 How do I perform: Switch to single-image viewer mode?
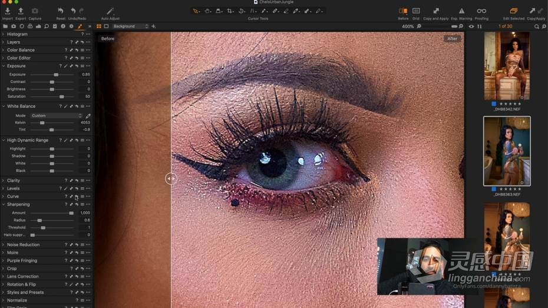(x=106, y=26)
